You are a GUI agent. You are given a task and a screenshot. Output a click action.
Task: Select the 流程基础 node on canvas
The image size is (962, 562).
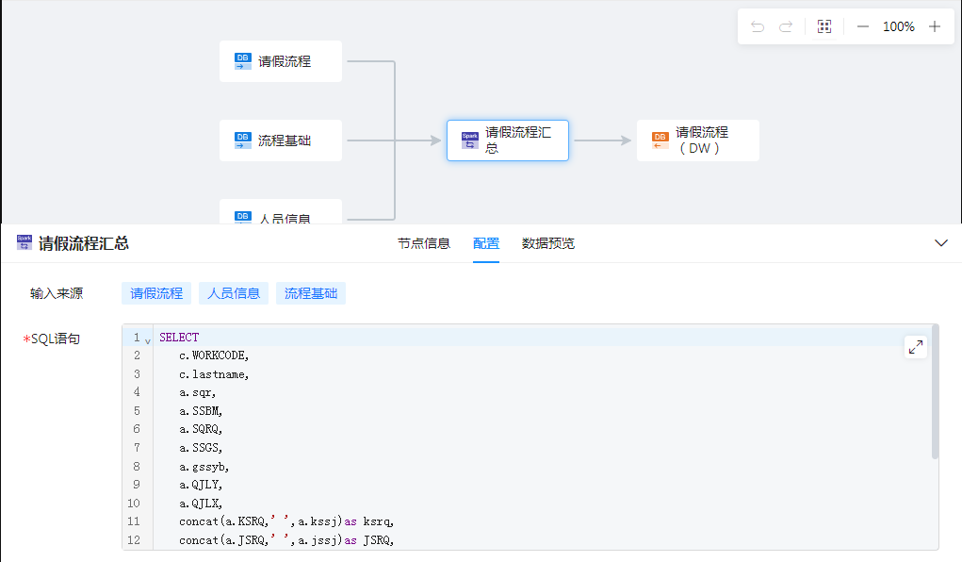(x=281, y=140)
